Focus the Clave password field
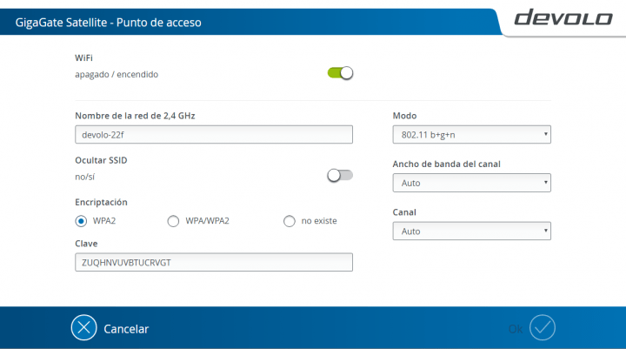 pos(214,262)
